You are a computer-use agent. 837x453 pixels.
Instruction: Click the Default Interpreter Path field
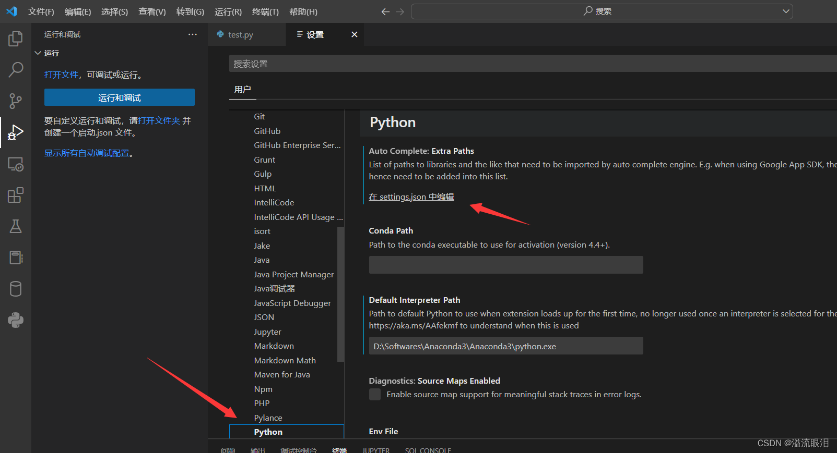point(506,346)
